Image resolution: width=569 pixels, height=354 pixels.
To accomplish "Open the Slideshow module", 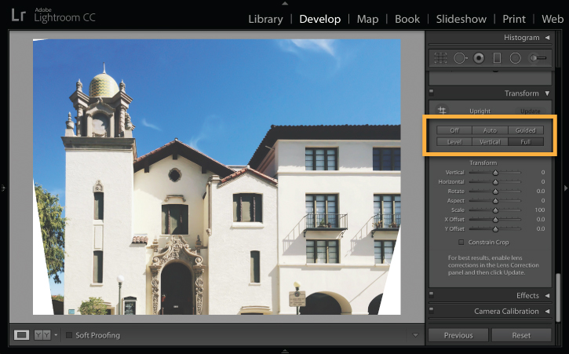I will [x=461, y=19].
